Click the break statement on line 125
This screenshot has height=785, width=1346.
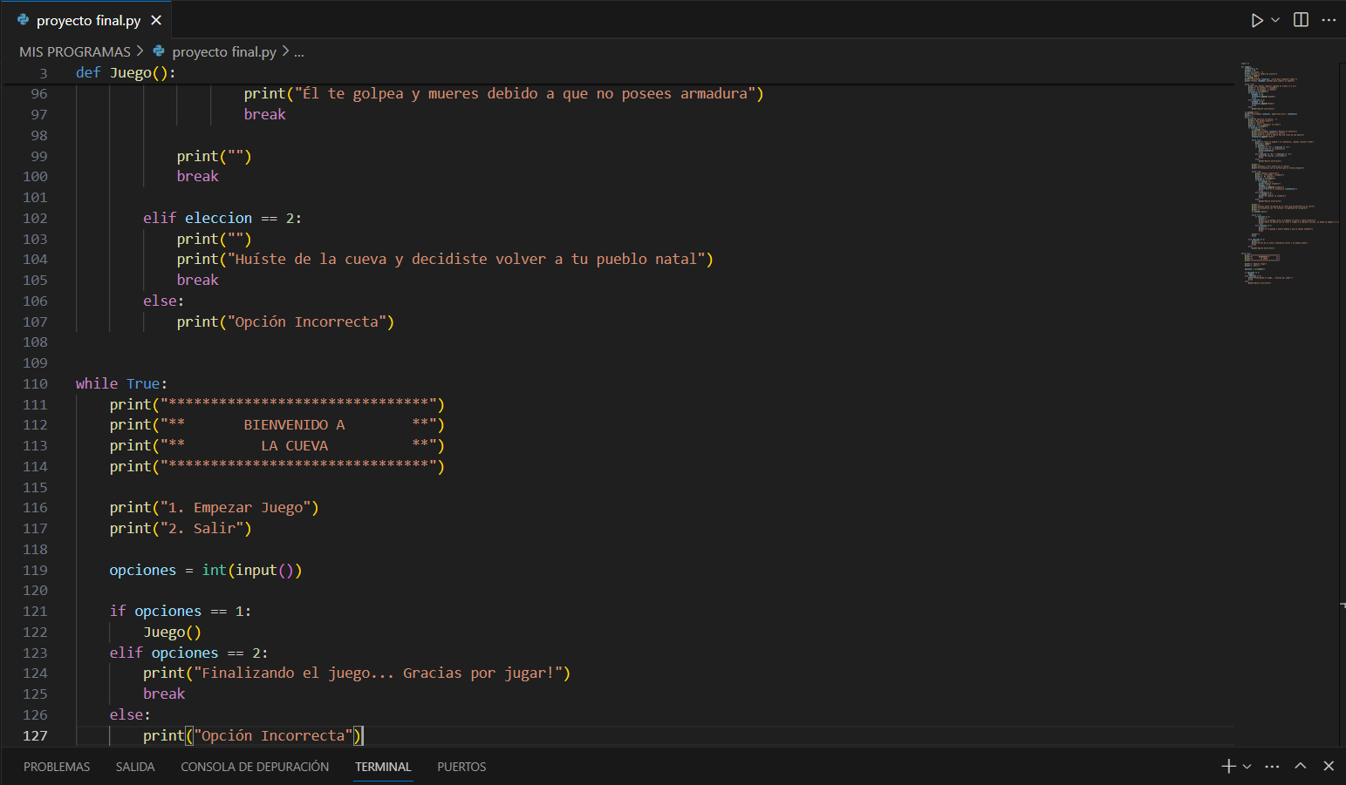pyautogui.click(x=164, y=694)
